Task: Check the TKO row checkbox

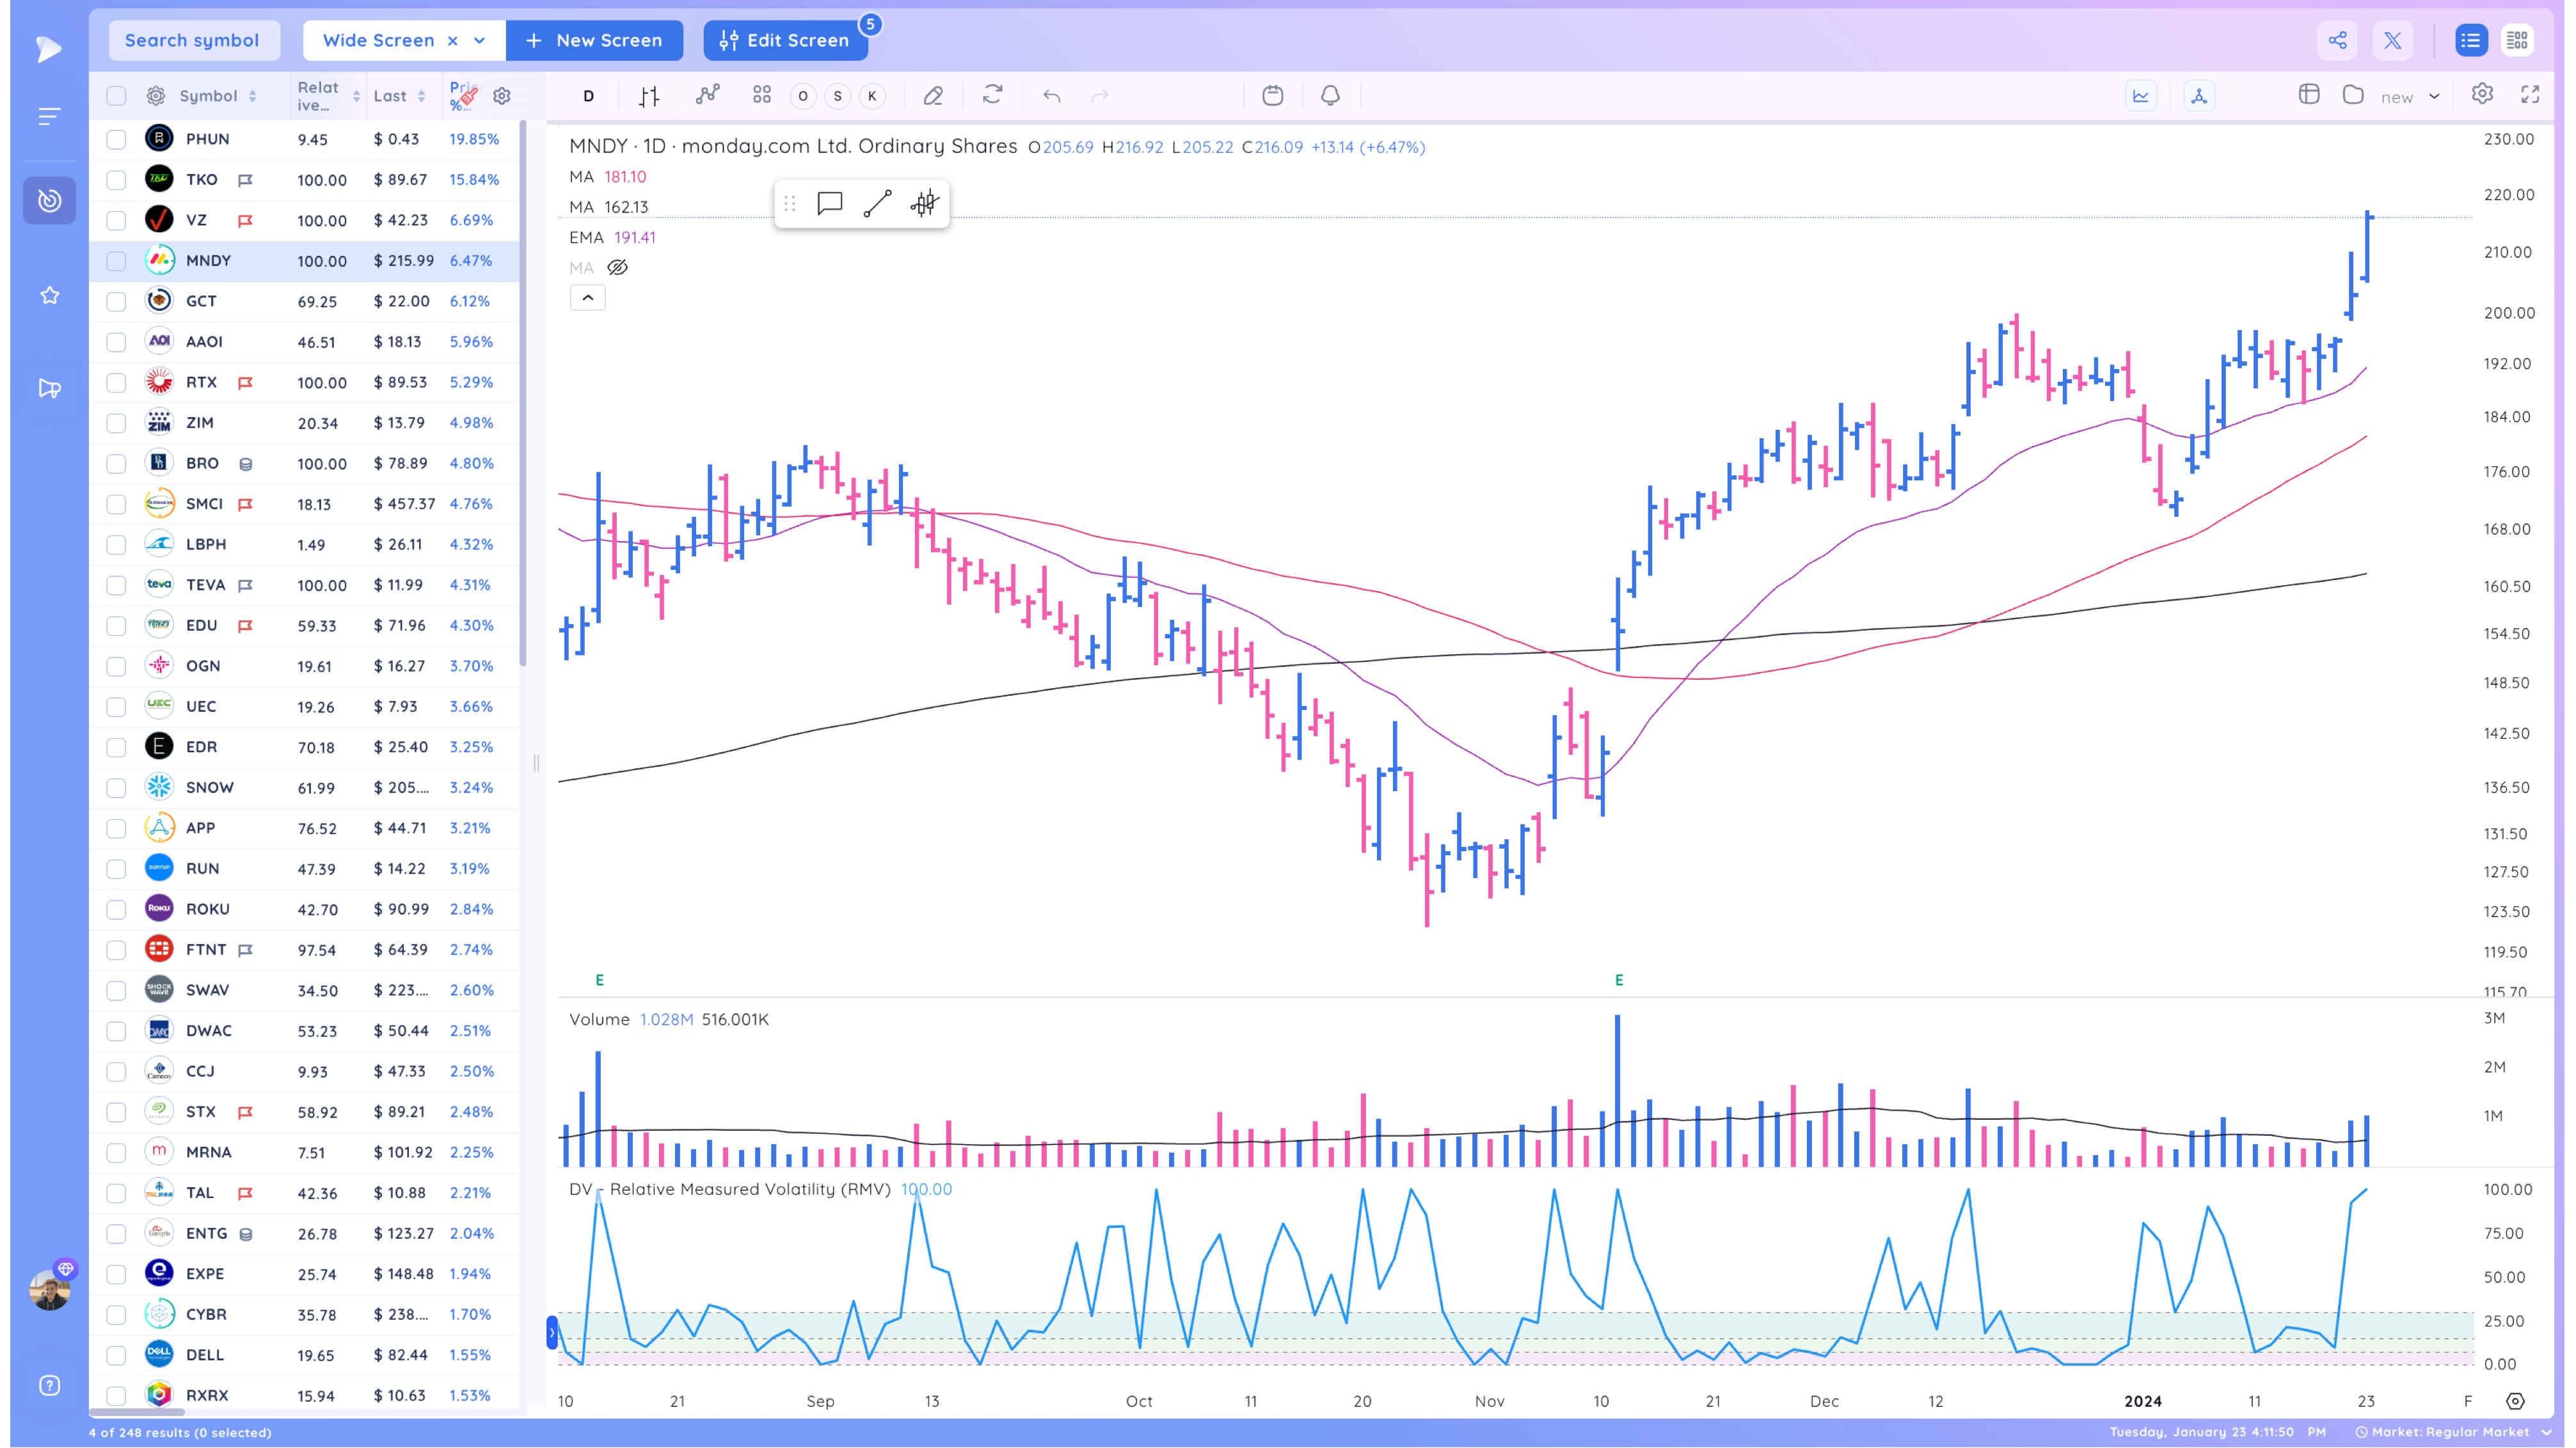Action: (116, 180)
